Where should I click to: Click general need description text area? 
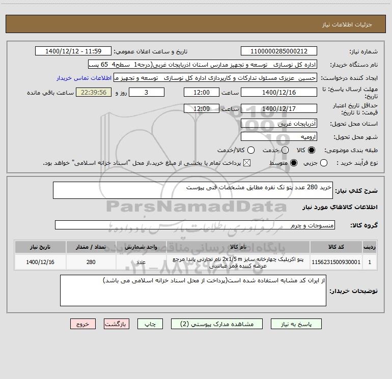coord(193,190)
